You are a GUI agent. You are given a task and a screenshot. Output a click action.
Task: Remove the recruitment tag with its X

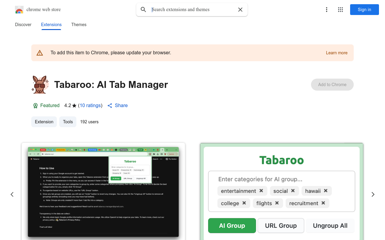point(323,203)
